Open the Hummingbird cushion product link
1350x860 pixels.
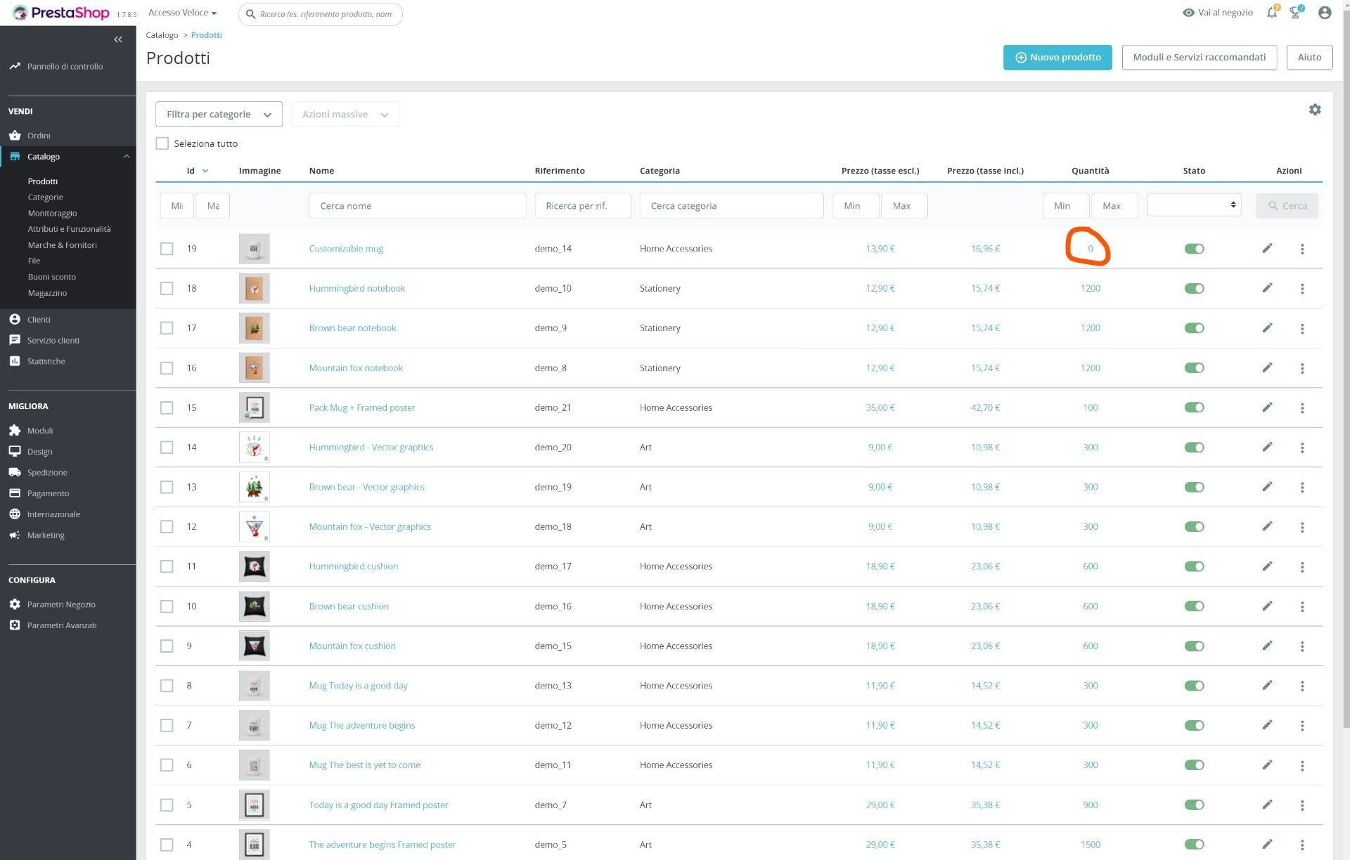pyautogui.click(x=353, y=566)
